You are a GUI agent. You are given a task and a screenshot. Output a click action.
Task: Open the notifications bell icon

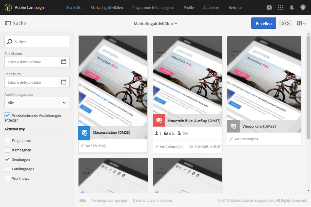(x=291, y=7)
